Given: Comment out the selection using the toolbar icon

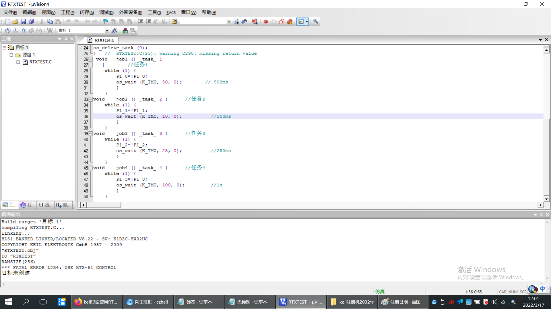Looking at the screenshot, I should (156, 21).
